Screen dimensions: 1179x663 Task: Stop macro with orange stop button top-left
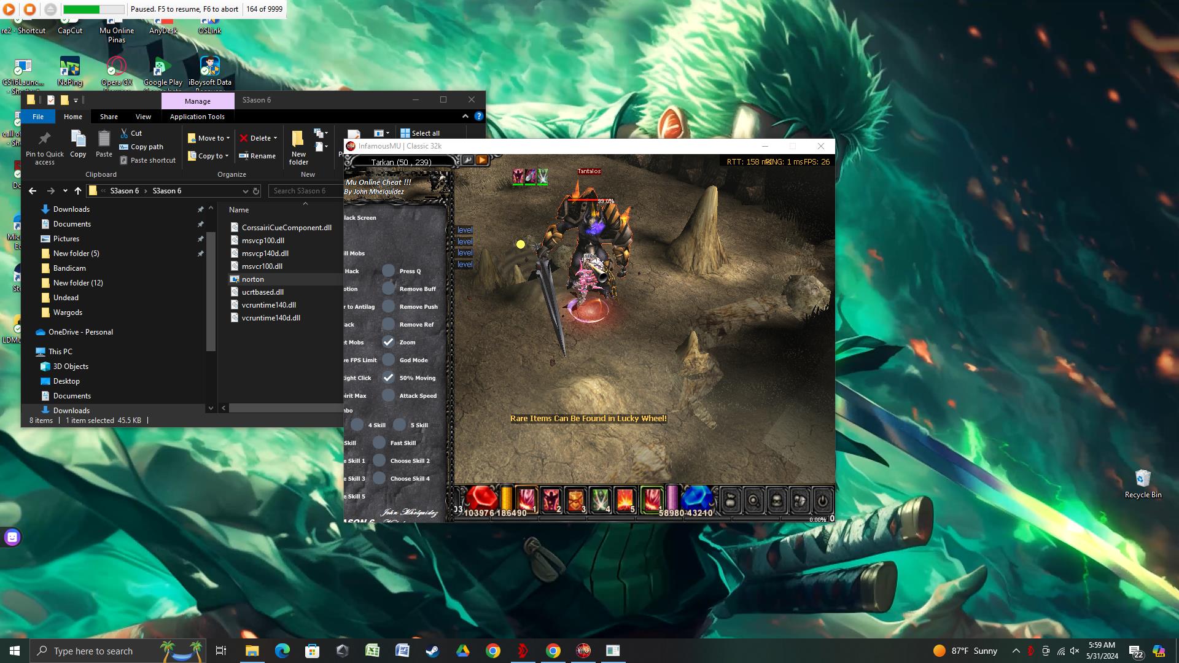(x=29, y=9)
